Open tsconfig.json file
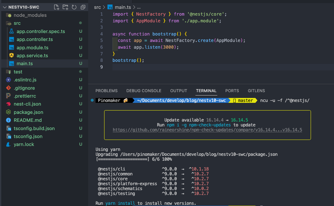 pyautogui.click(x=28, y=137)
